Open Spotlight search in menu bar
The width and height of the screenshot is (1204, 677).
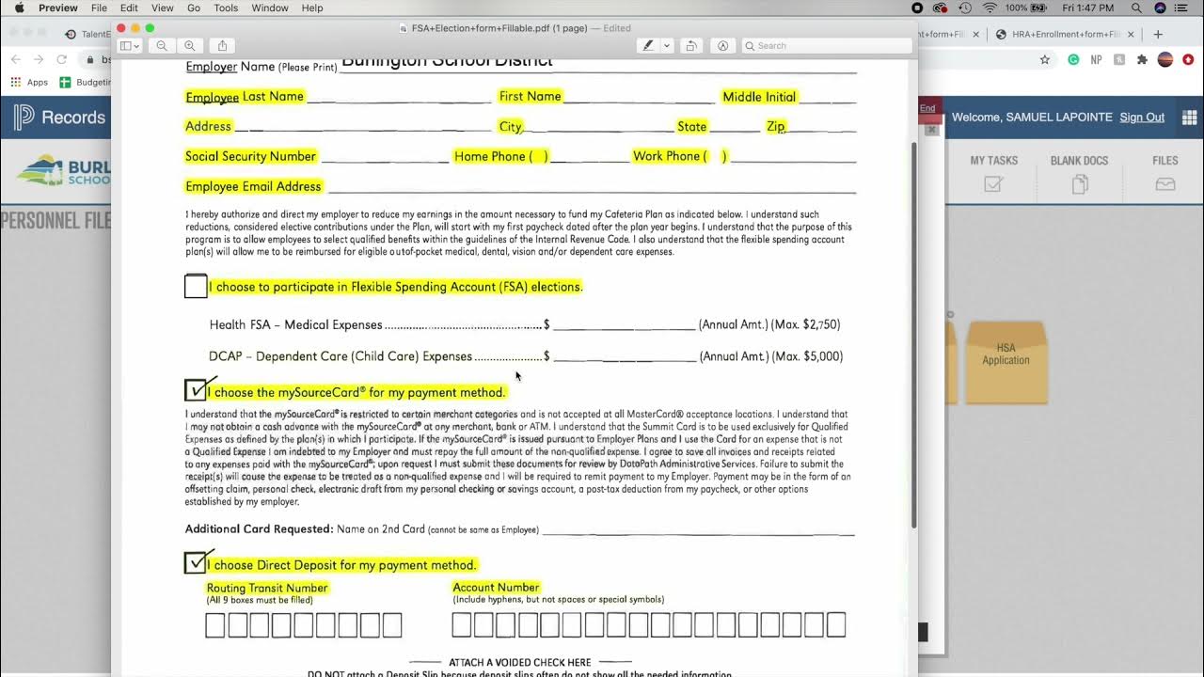(x=1136, y=8)
